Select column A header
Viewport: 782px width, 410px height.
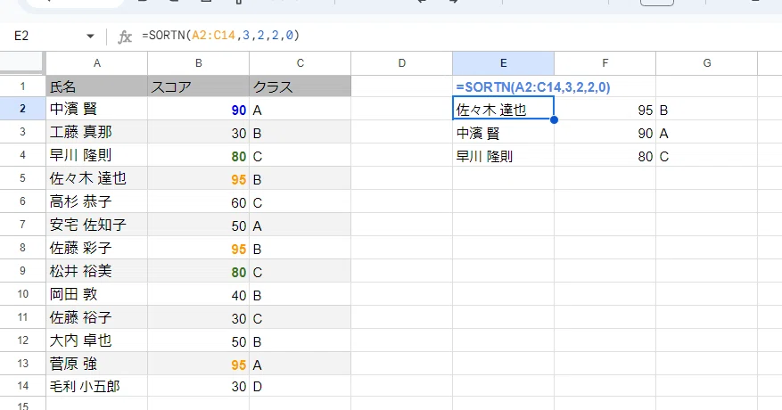(97, 63)
